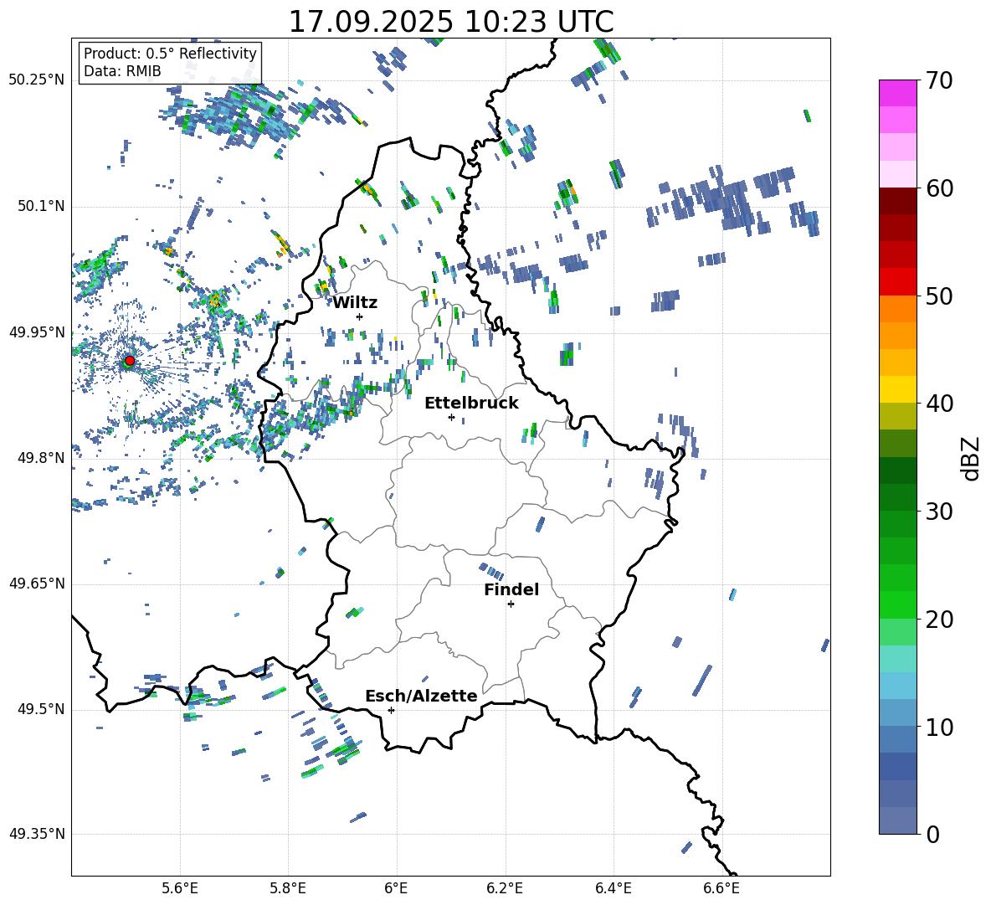The width and height of the screenshot is (991, 905).
Task: Click the Wiltz city label
Action: [x=355, y=303]
